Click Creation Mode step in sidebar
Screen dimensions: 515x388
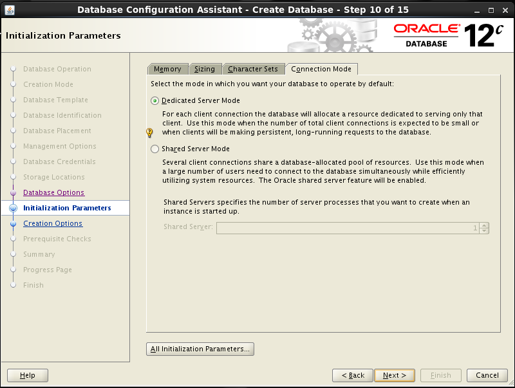pyautogui.click(x=48, y=84)
